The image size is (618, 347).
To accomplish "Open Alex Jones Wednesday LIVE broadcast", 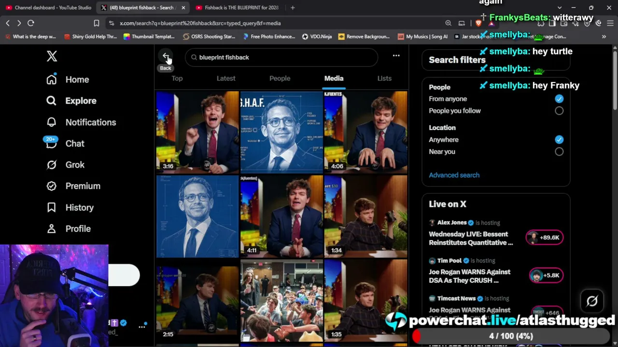I will tap(471, 238).
